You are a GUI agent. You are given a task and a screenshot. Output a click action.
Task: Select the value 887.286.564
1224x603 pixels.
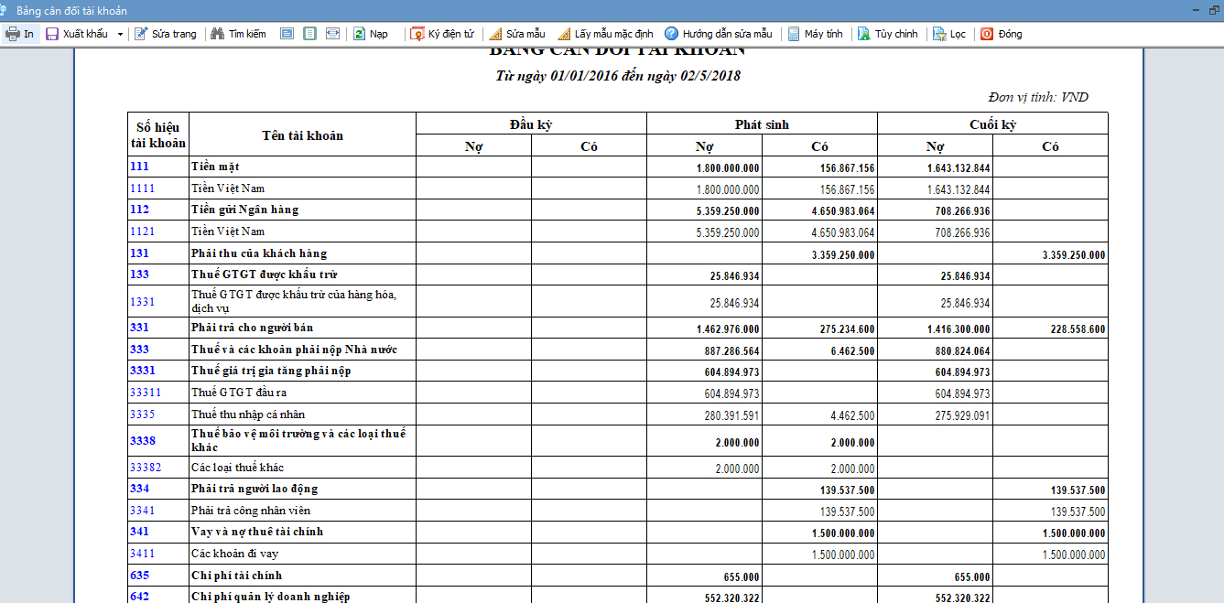pyautogui.click(x=731, y=350)
